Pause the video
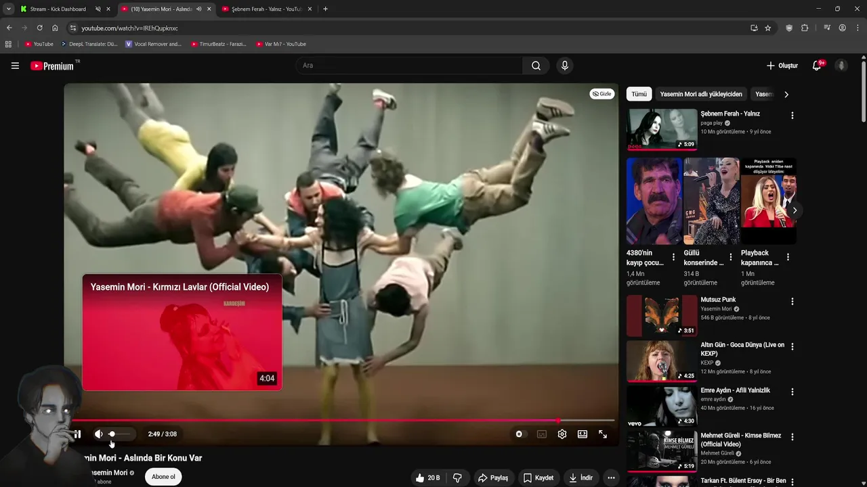Viewport: 867px width, 487px height. pos(77,434)
